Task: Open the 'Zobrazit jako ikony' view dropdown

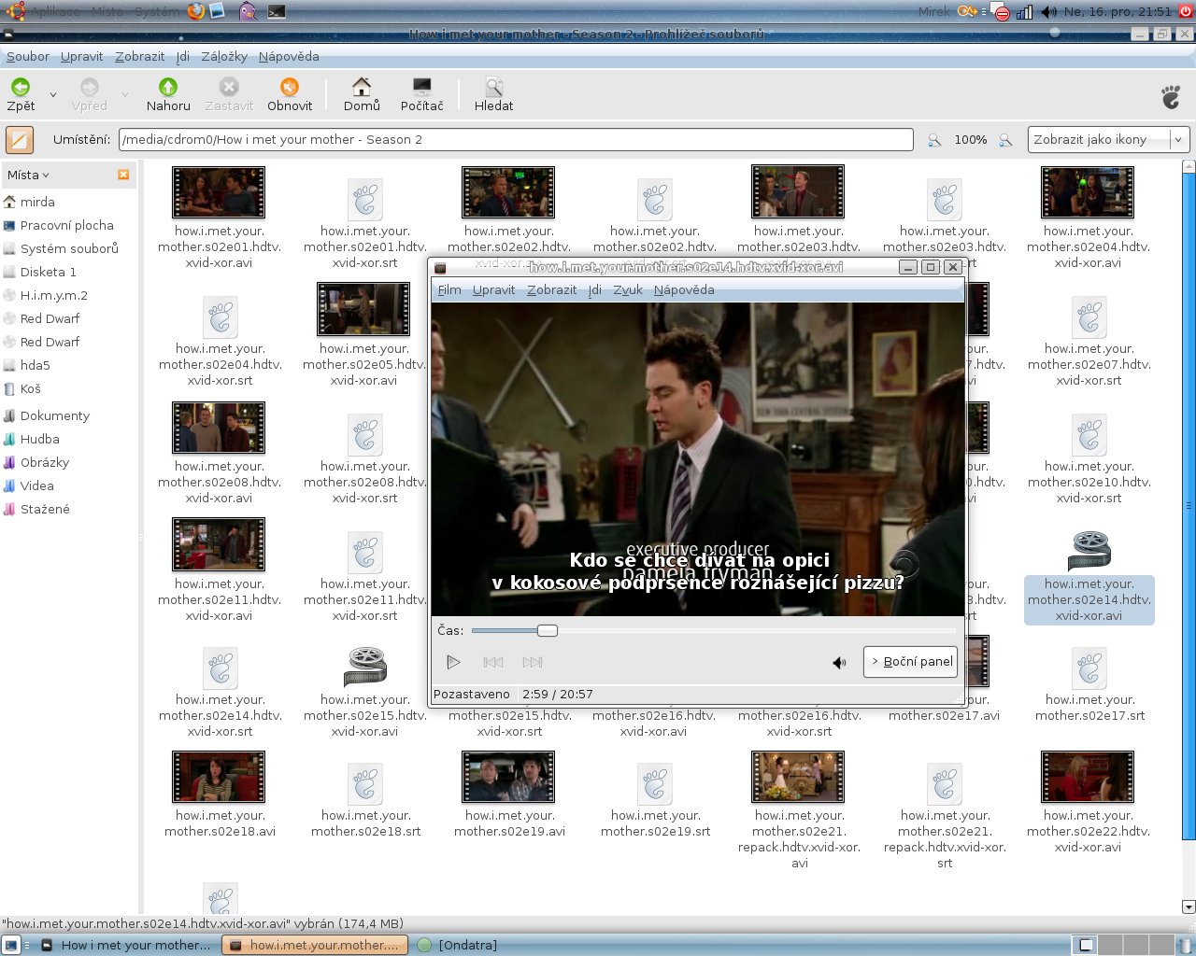Action: point(1108,140)
